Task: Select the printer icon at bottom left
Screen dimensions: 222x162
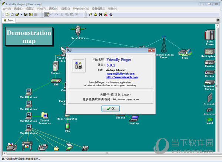Action: (x=11, y=147)
